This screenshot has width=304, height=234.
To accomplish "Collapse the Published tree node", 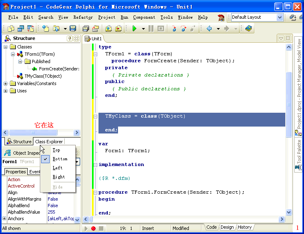I will 20,61.
